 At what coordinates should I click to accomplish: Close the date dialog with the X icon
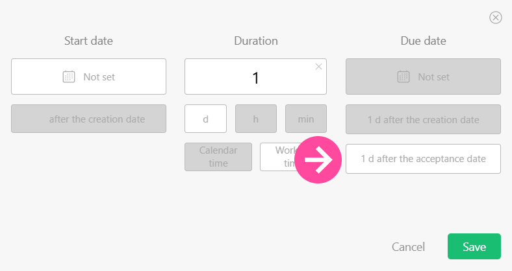click(x=495, y=18)
